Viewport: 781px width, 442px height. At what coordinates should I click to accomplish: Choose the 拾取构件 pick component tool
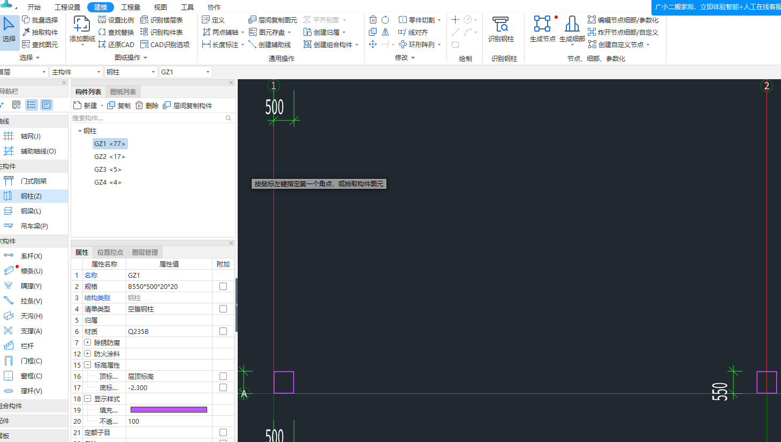pyautogui.click(x=40, y=32)
